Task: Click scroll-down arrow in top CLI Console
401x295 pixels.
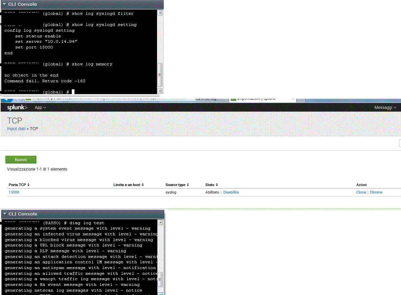Action: click(x=160, y=91)
